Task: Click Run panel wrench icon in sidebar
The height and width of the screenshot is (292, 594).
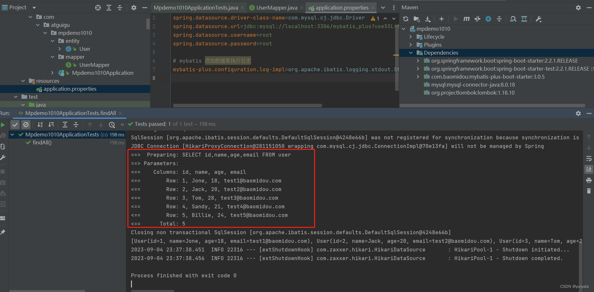Action: pyautogui.click(x=3, y=158)
